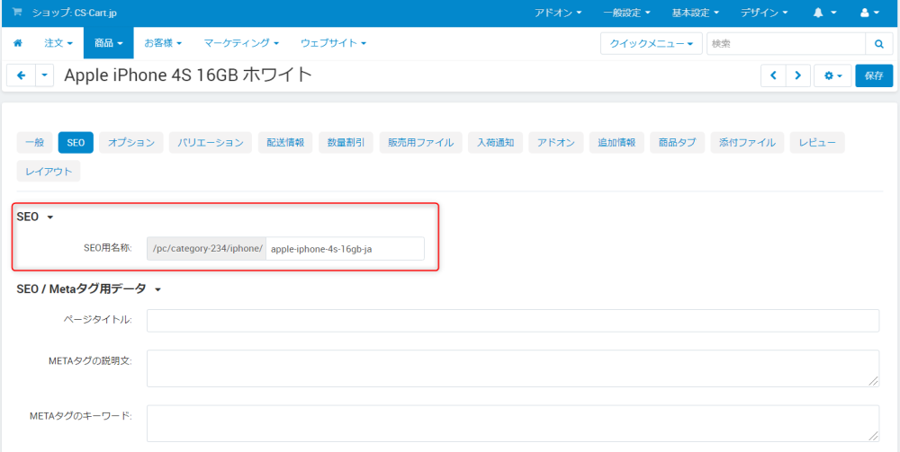The width and height of the screenshot is (900, 452).
Task: Open the クイックメニュー dropdown
Action: click(652, 43)
